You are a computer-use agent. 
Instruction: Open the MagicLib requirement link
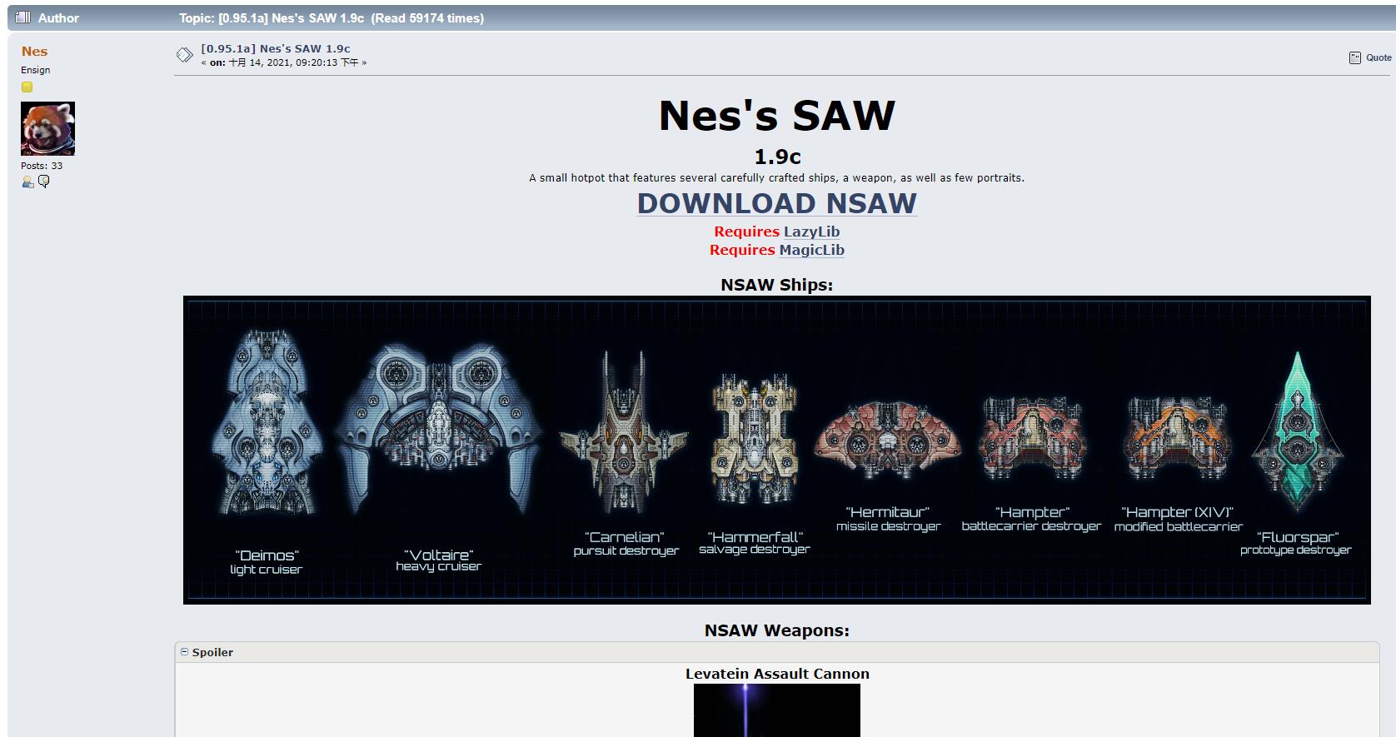tap(811, 250)
